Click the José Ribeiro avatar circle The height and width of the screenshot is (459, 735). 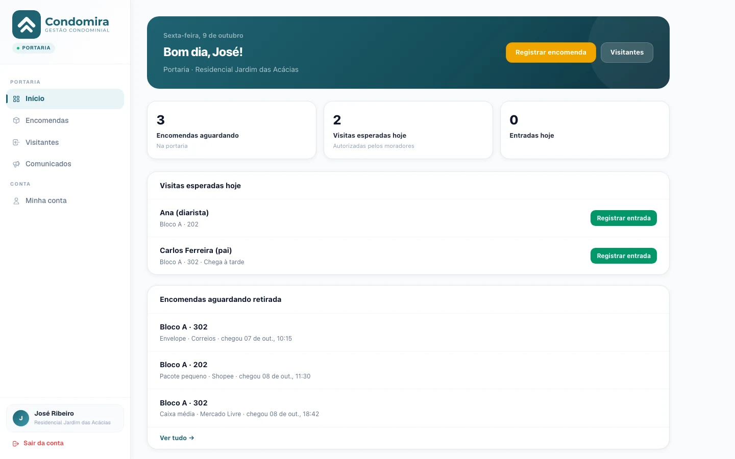point(21,418)
